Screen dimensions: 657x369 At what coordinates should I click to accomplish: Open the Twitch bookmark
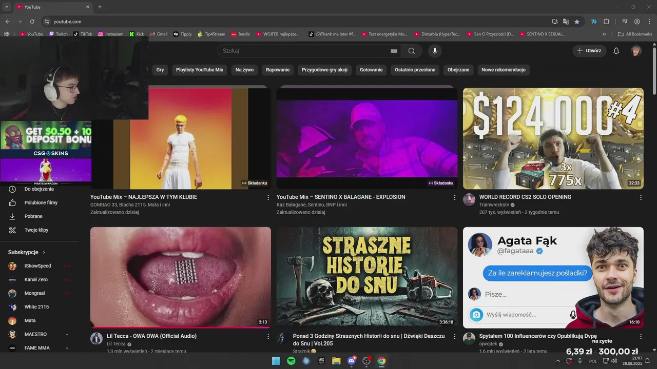click(x=59, y=34)
